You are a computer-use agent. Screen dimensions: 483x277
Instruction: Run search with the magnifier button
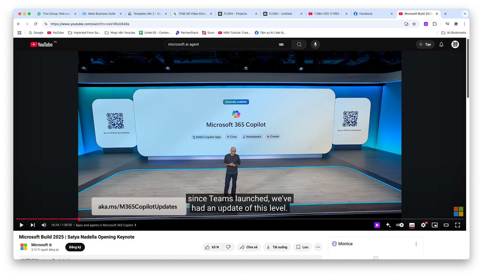tap(299, 44)
